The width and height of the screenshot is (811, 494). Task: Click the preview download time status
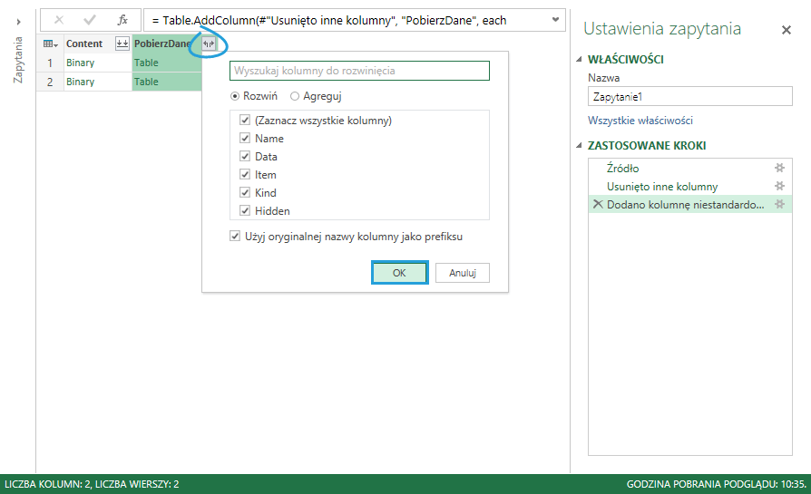pyautogui.click(x=717, y=484)
